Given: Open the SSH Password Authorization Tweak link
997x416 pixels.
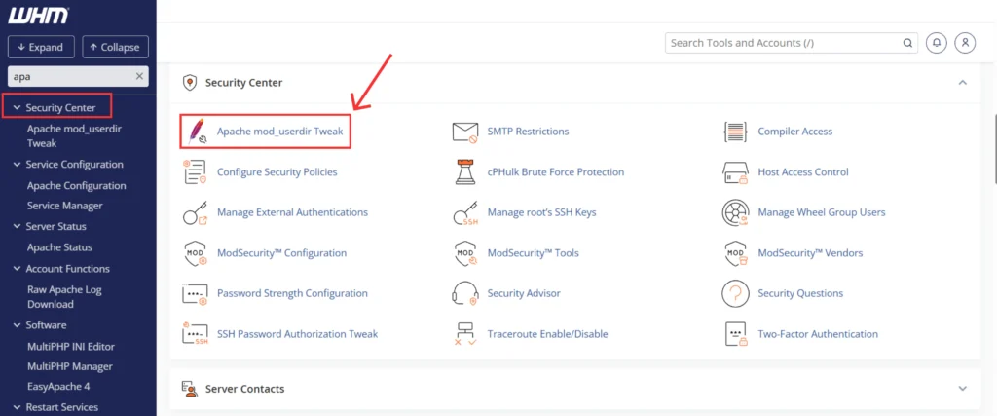Looking at the screenshot, I should point(298,334).
